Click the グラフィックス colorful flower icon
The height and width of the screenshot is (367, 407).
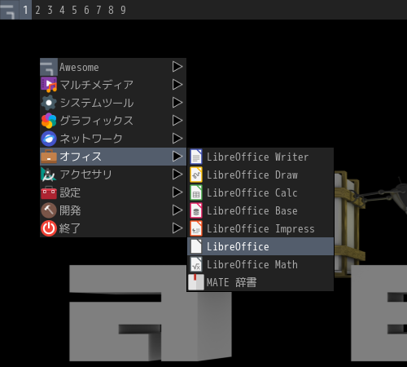tap(49, 121)
